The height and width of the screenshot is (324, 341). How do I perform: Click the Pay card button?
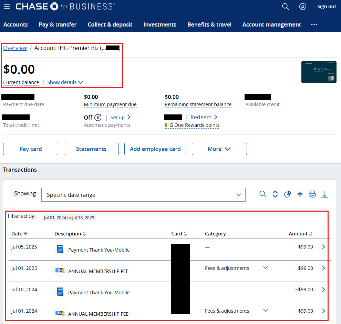pos(31,149)
